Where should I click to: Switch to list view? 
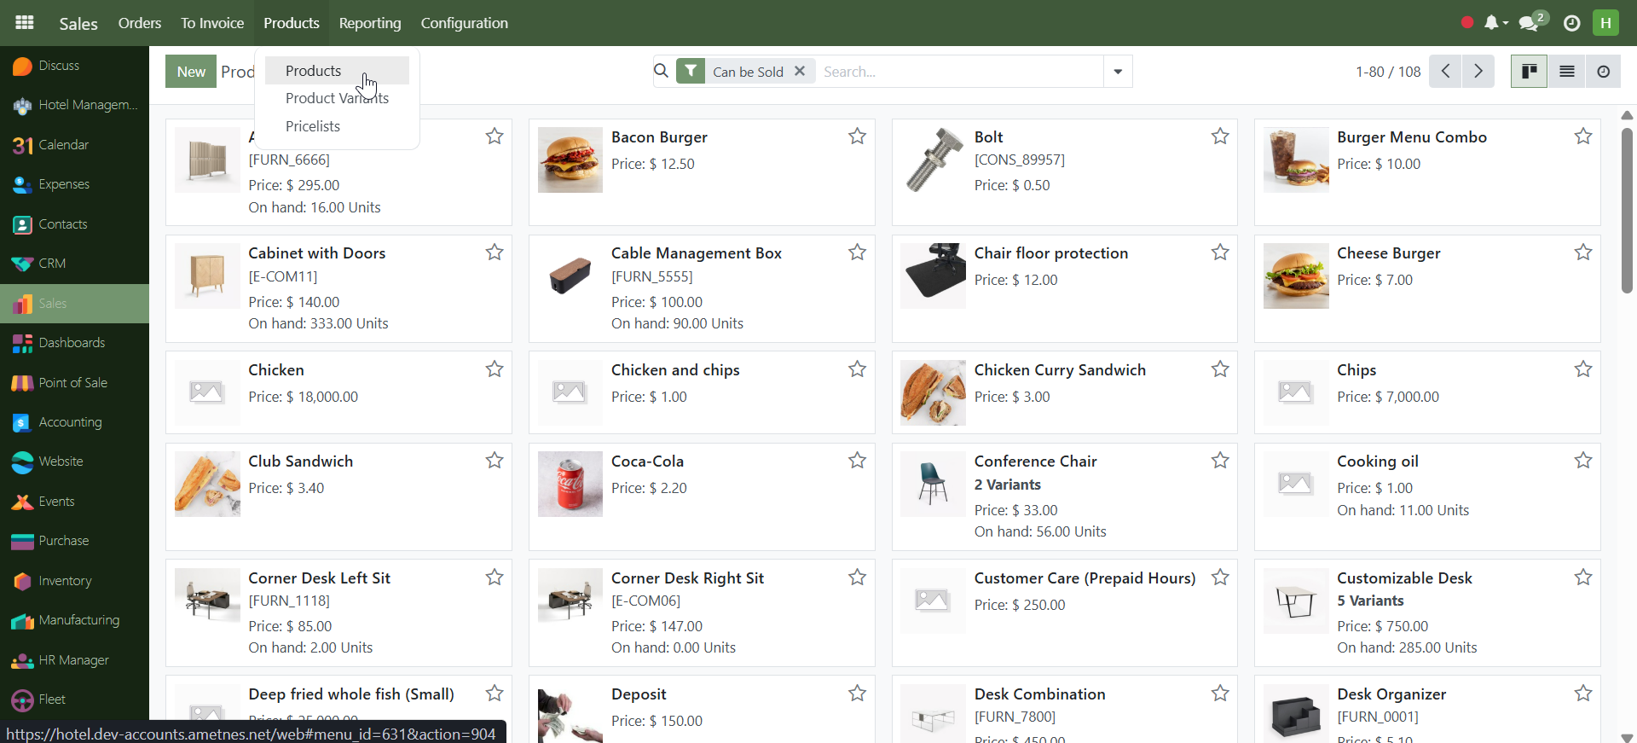tap(1566, 72)
